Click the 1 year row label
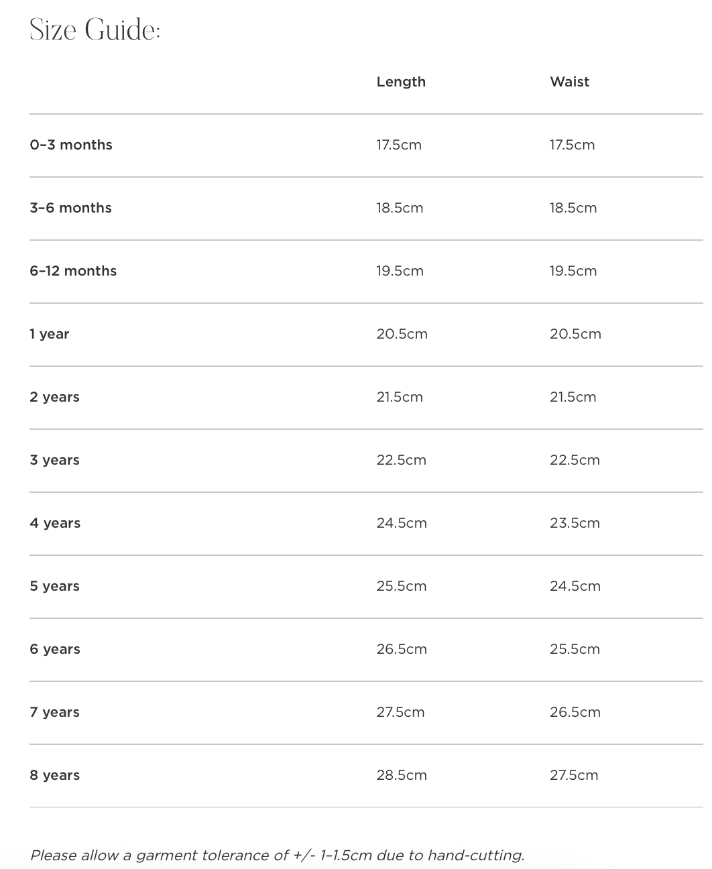 pos(50,334)
